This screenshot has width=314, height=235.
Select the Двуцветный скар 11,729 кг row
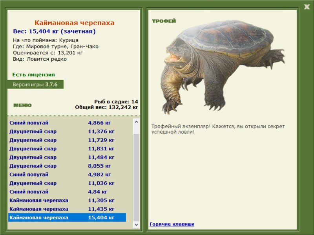[67, 140]
